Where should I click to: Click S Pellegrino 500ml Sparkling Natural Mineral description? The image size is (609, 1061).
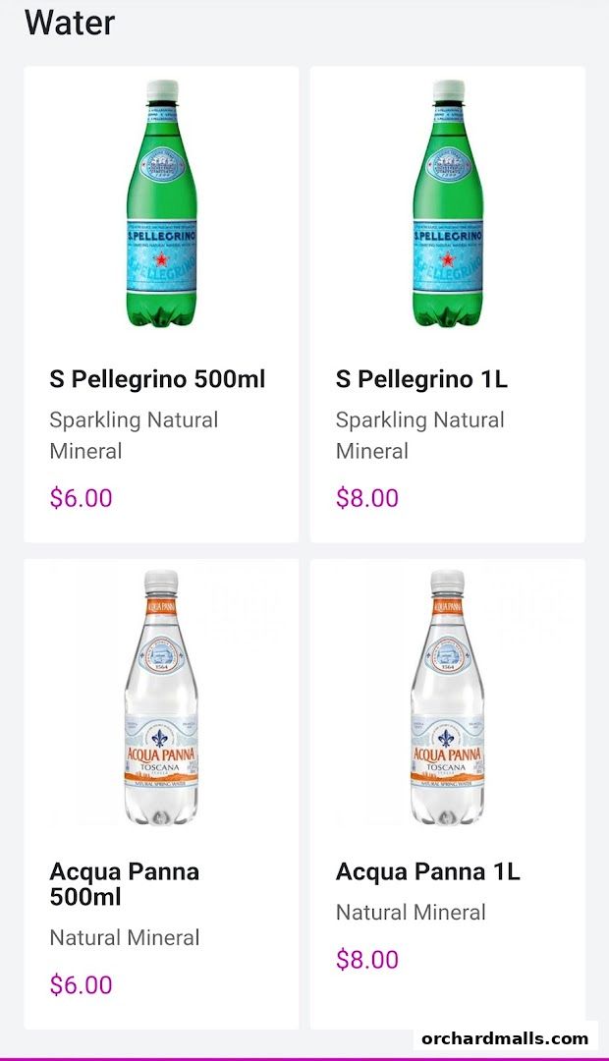click(134, 435)
